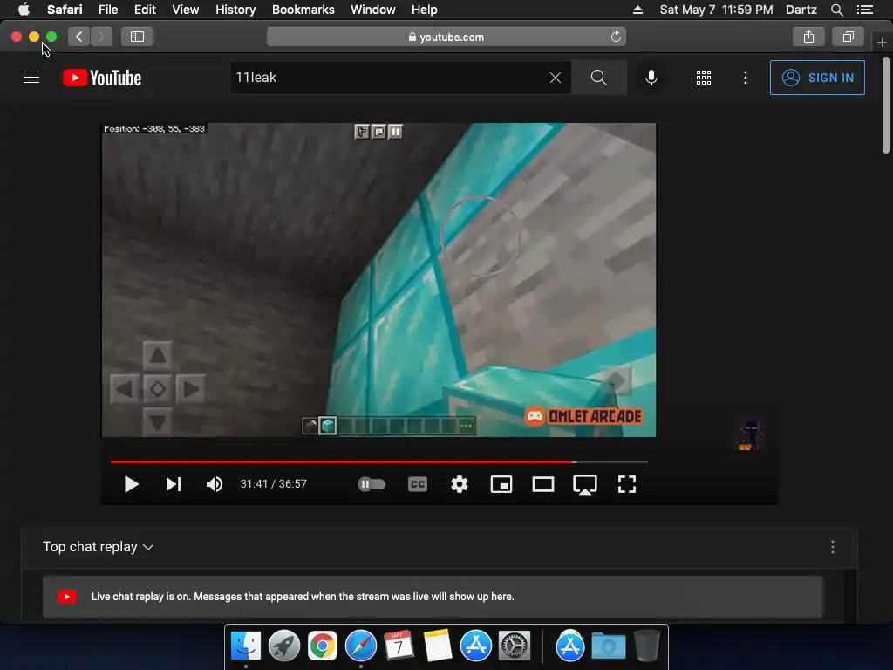Open the Bookmarks menu
The image size is (893, 670).
tap(303, 10)
